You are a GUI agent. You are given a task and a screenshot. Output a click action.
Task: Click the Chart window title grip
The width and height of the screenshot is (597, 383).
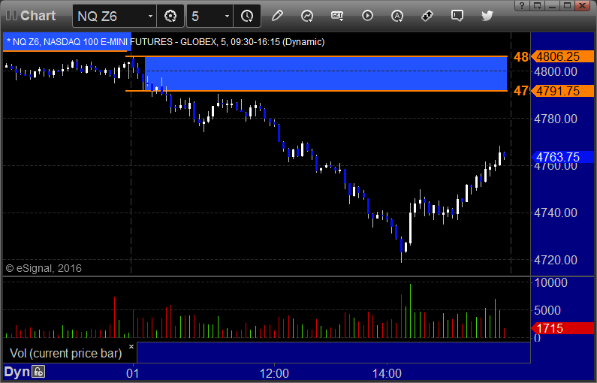11,16
